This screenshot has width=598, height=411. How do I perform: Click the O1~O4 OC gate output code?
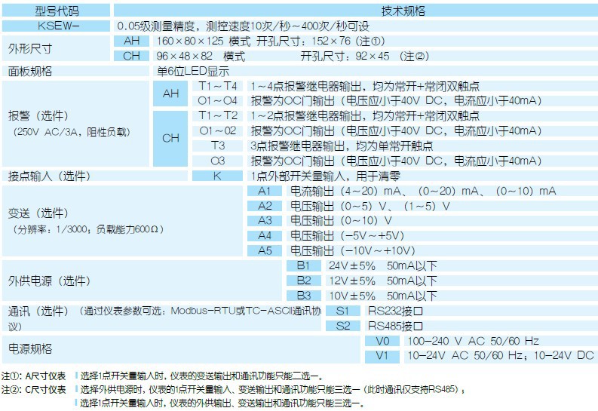tap(217, 100)
